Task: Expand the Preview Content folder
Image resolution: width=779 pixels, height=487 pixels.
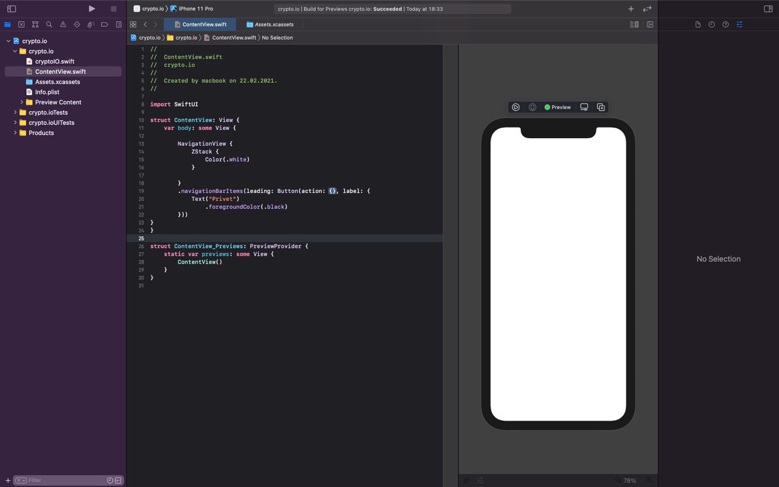Action: (22, 102)
